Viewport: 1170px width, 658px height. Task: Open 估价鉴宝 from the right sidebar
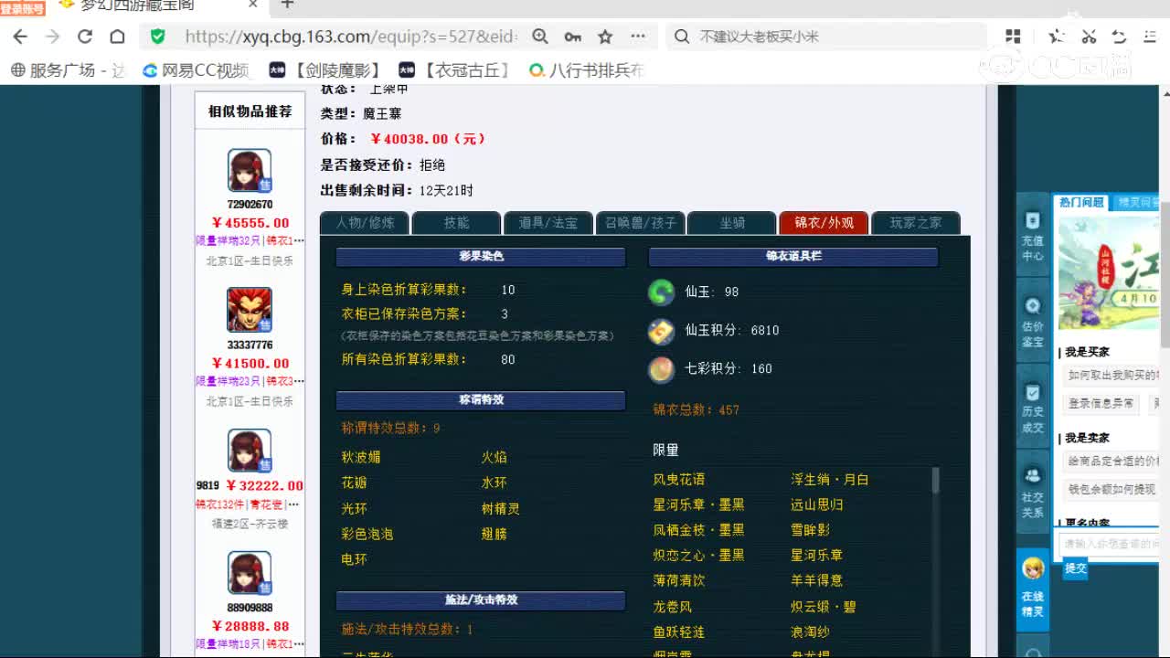click(x=1032, y=316)
